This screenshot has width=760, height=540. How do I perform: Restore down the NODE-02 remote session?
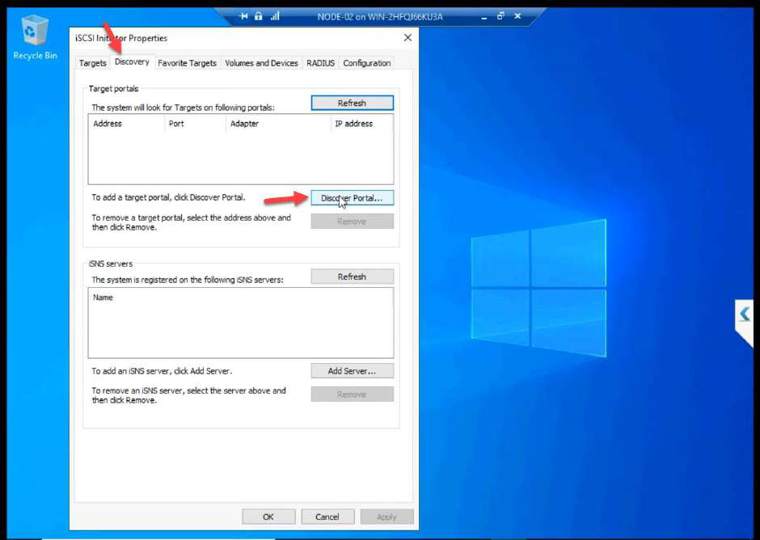(x=500, y=16)
